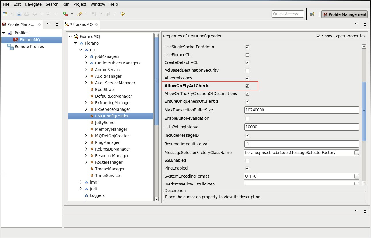371x238 pixels.
Task: Click the Loggers node icon
Action: click(87, 196)
